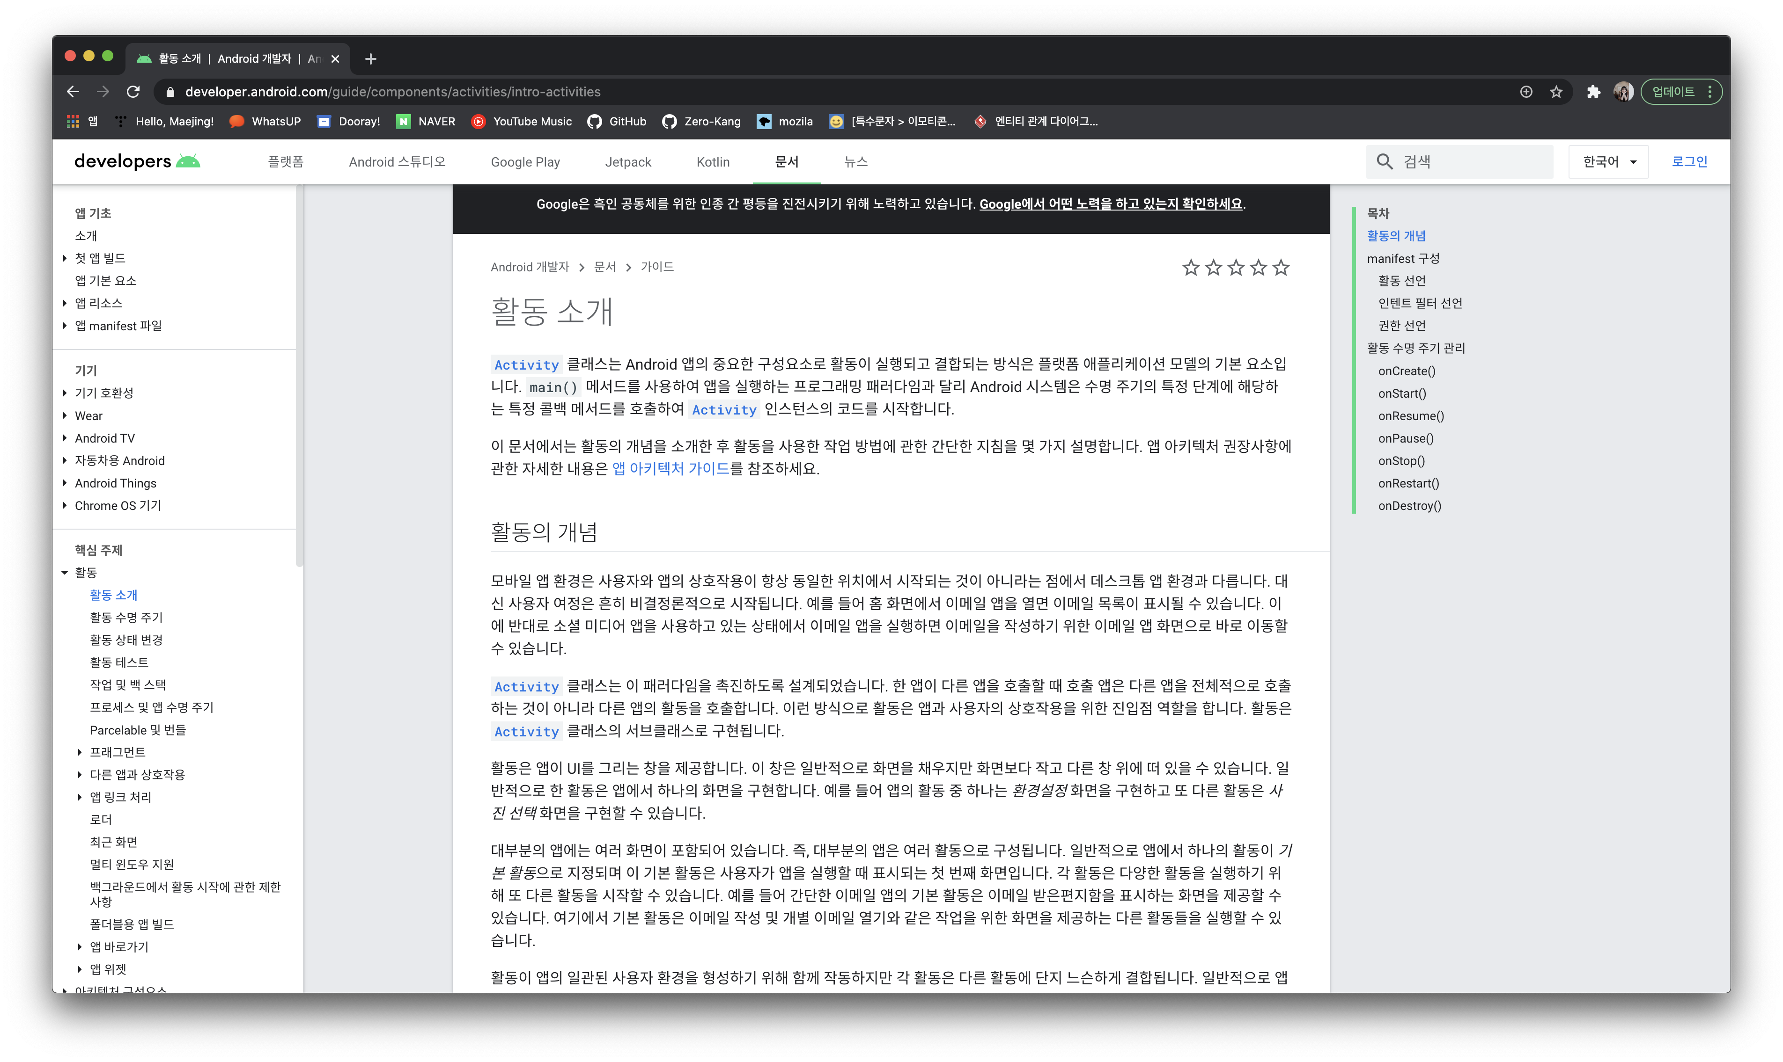Open the 앱 아키텍처 가이드 link
Viewport: 1783px width, 1062px height.
point(670,469)
